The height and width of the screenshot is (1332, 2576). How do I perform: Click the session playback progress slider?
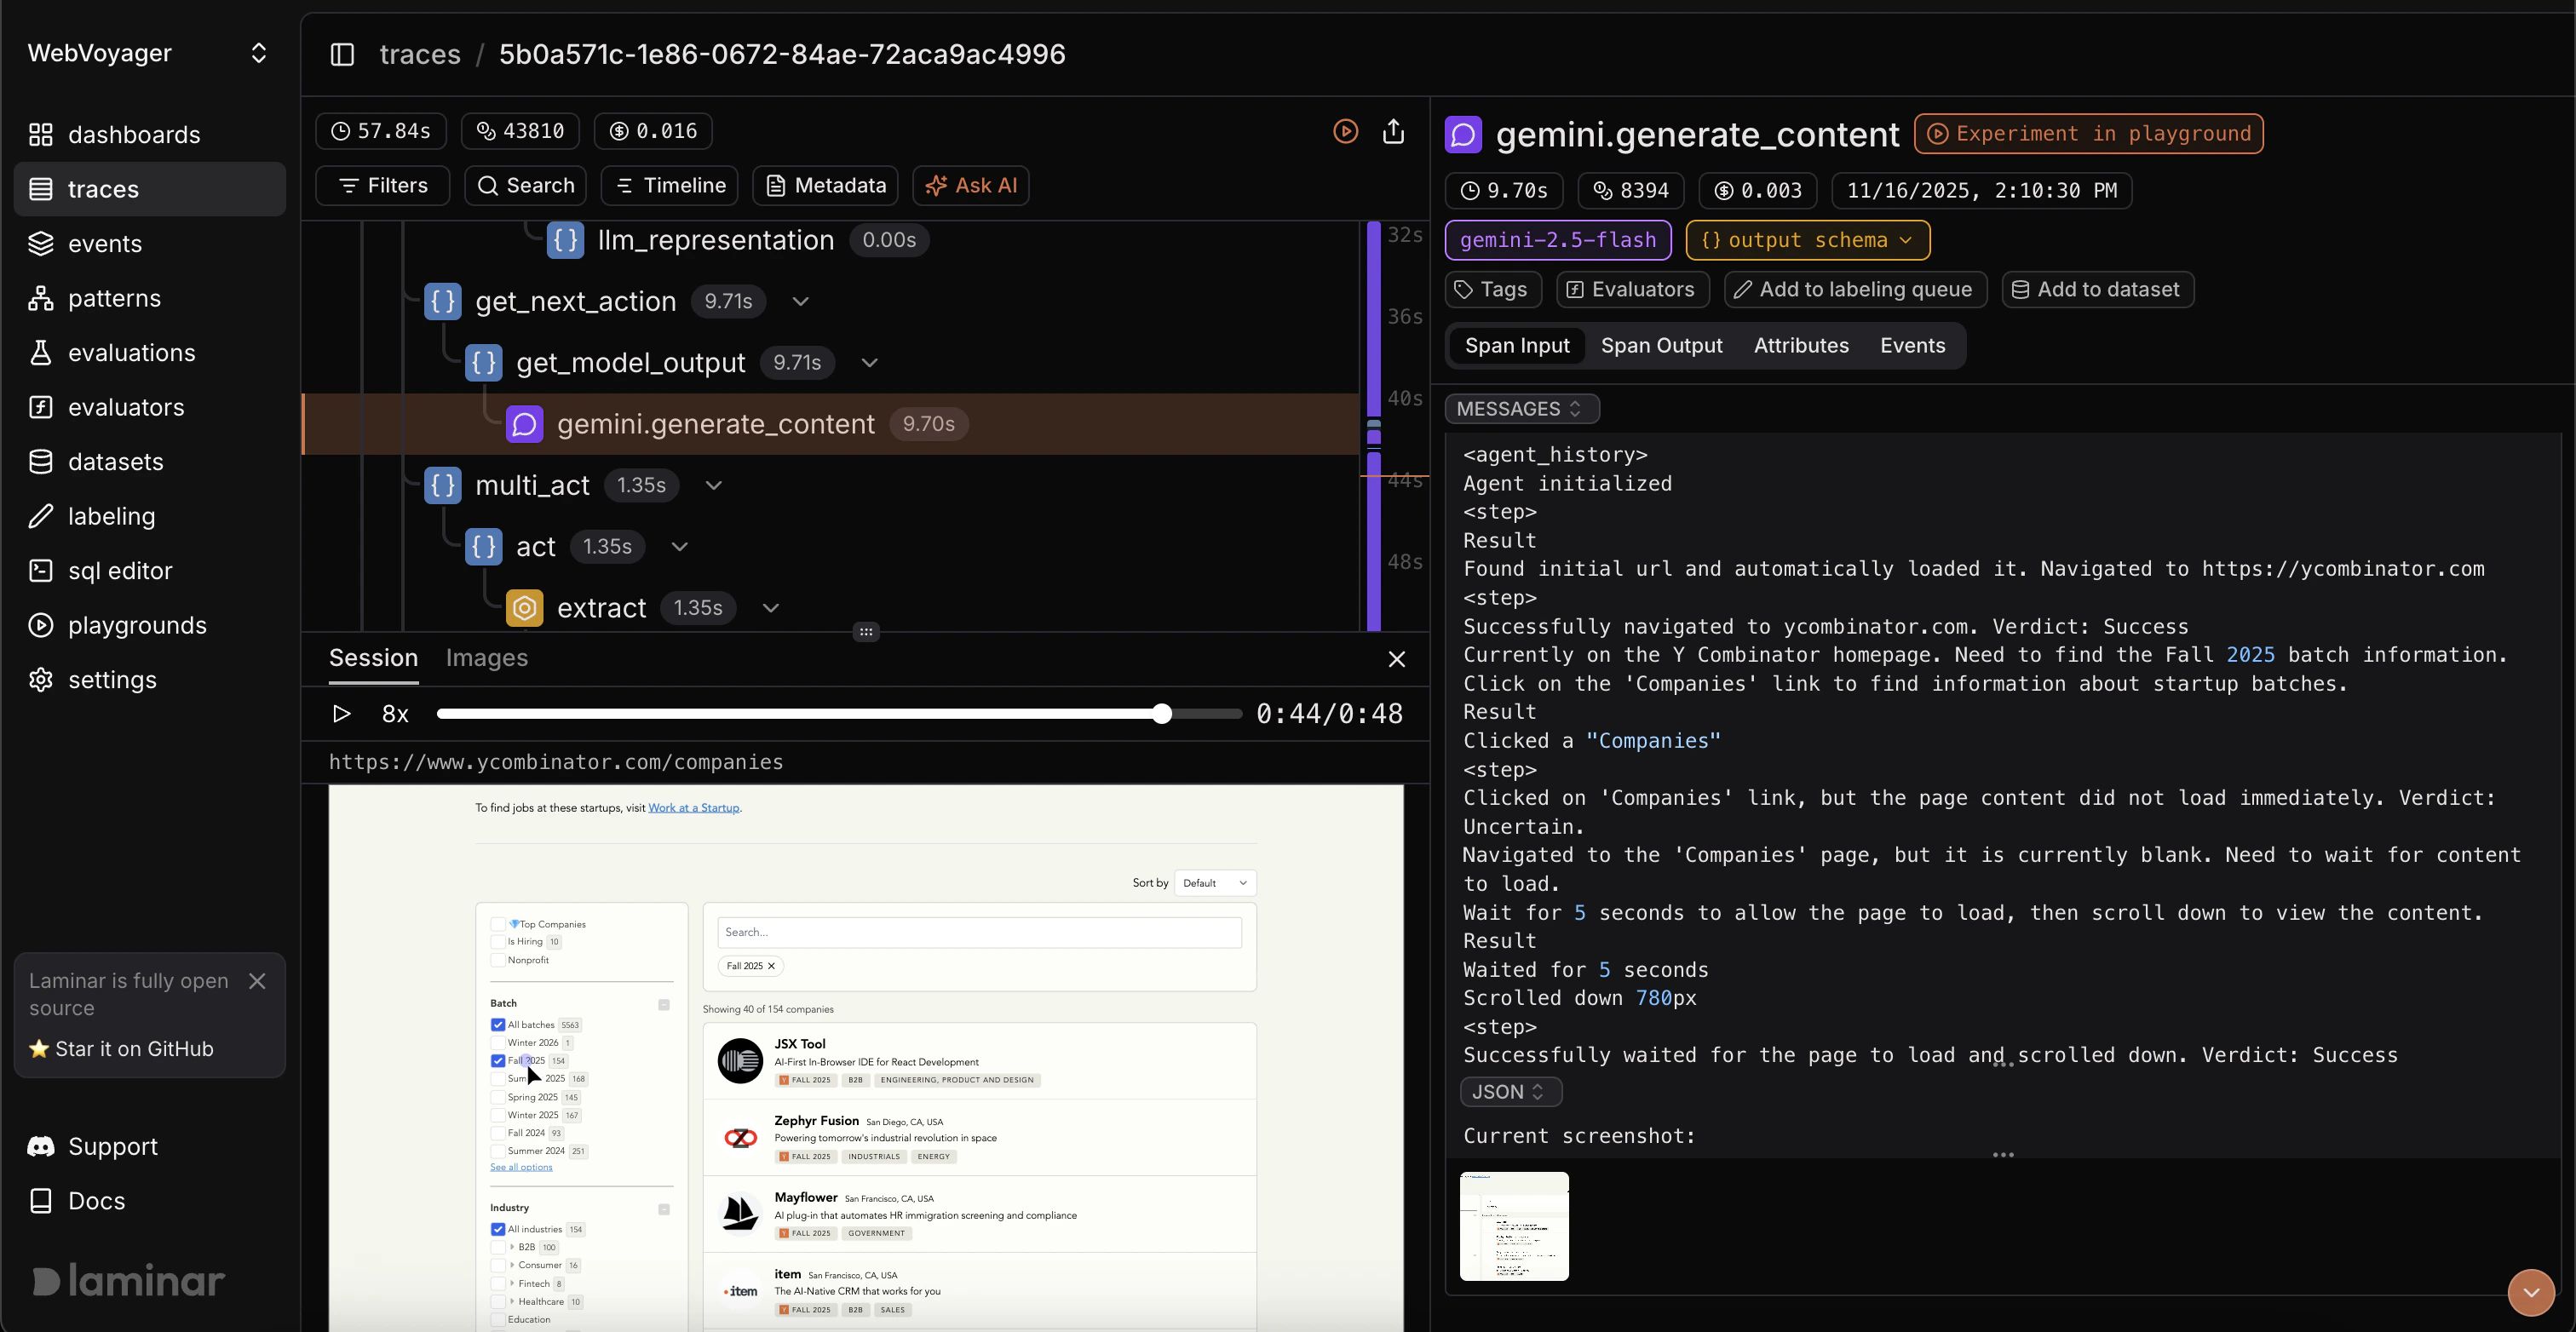coord(838,714)
